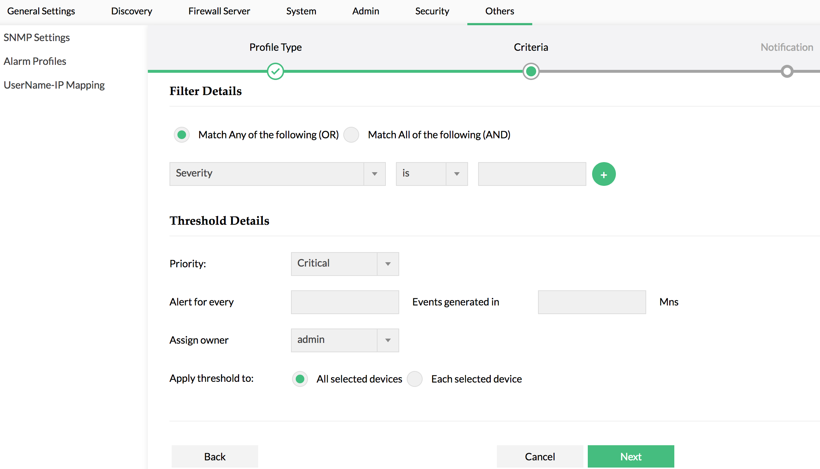Click the Back button
This screenshot has height=469, width=820.
[x=215, y=456]
